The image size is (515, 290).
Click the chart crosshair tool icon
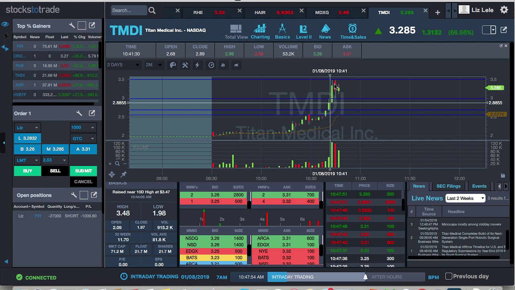pos(112,174)
